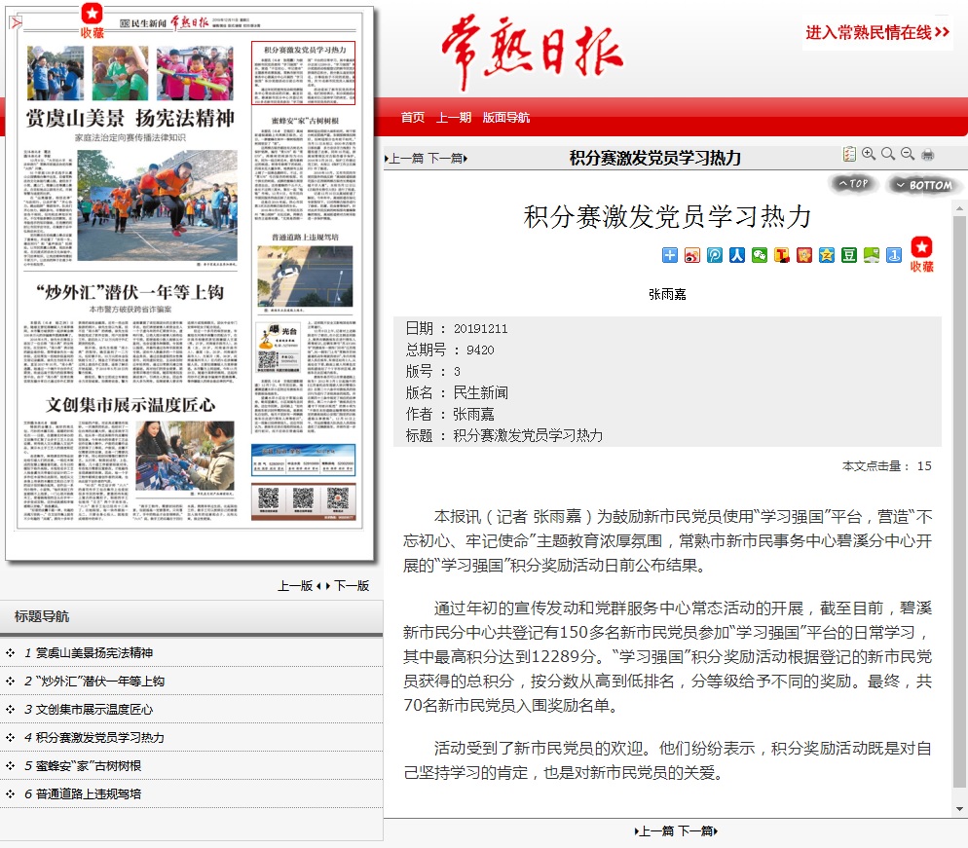Click the 常熟日报 masthead logo
This screenshot has height=848, width=968.
tap(532, 53)
